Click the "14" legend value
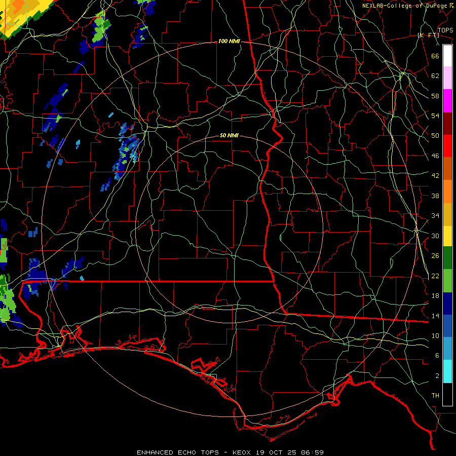This screenshot has width=456, height=456. pyautogui.click(x=435, y=316)
